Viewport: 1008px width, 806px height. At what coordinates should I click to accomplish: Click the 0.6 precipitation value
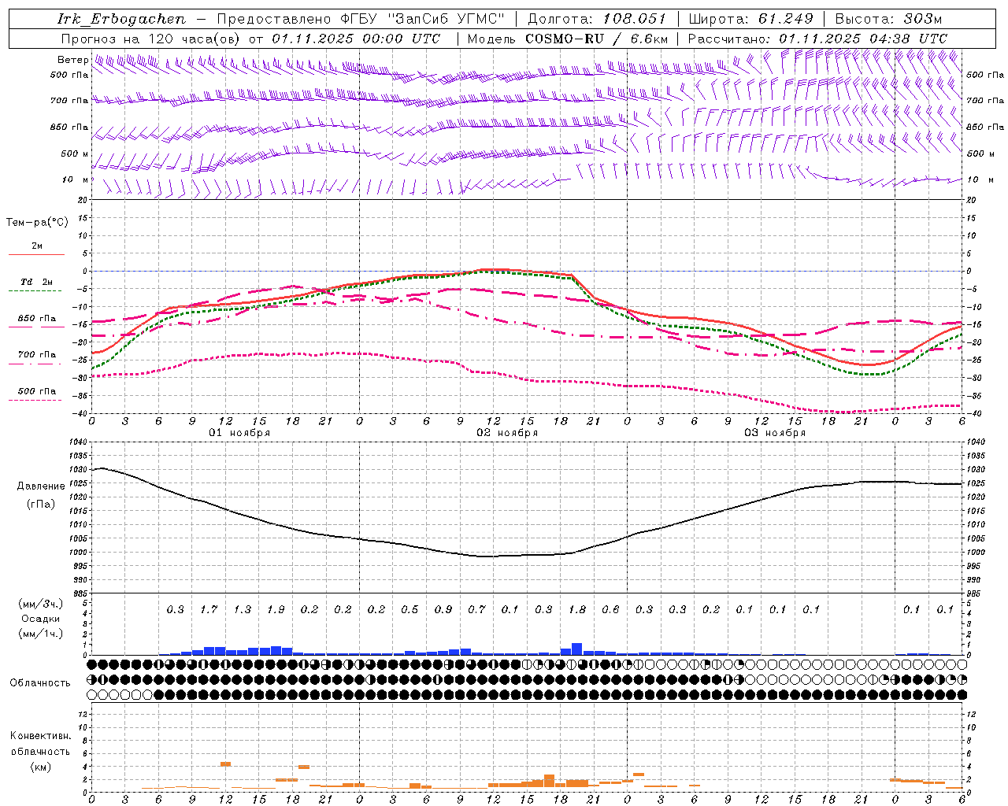coord(610,610)
